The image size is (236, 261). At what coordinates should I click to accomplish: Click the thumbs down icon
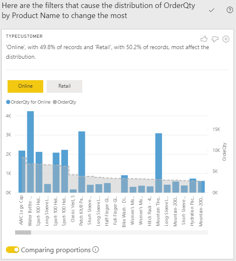point(215,39)
